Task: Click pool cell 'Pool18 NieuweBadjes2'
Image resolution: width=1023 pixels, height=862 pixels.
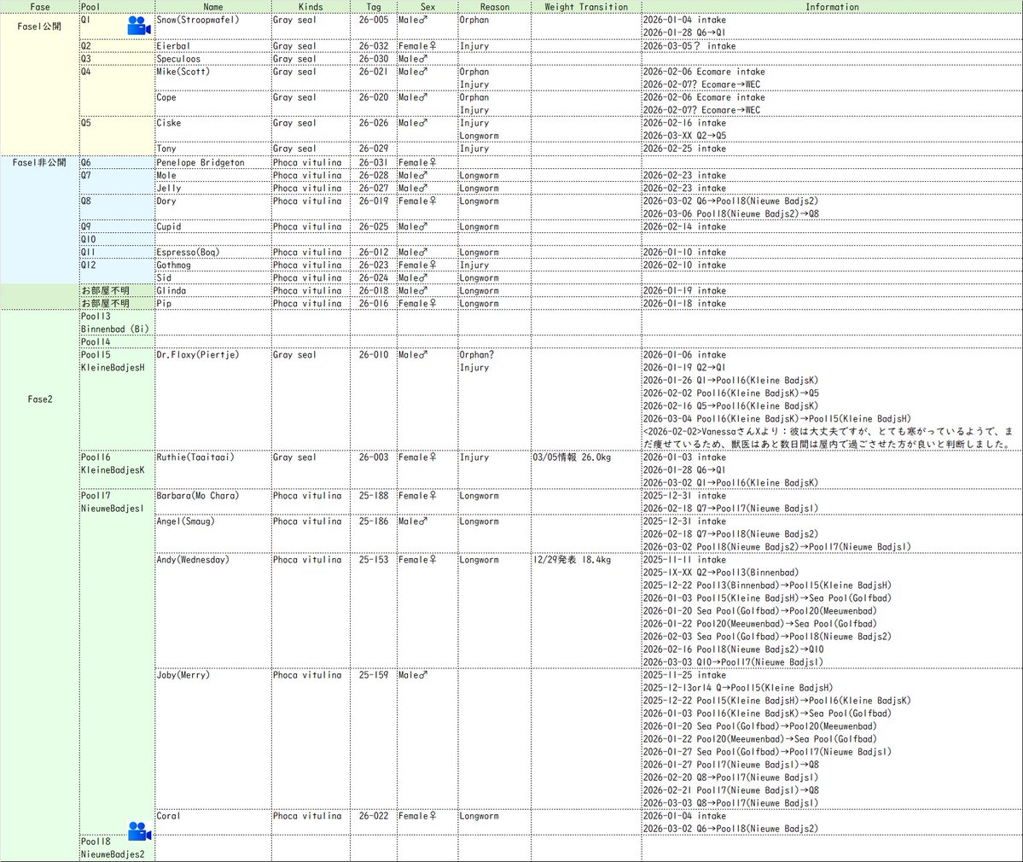Action: (x=117, y=848)
